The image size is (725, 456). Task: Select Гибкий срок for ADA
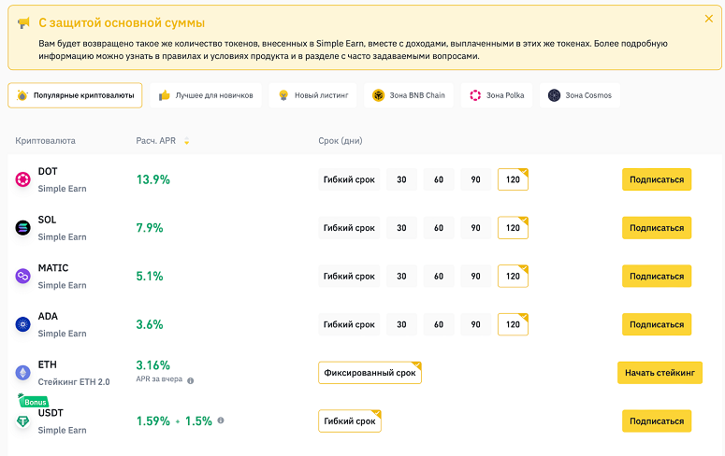pos(349,324)
